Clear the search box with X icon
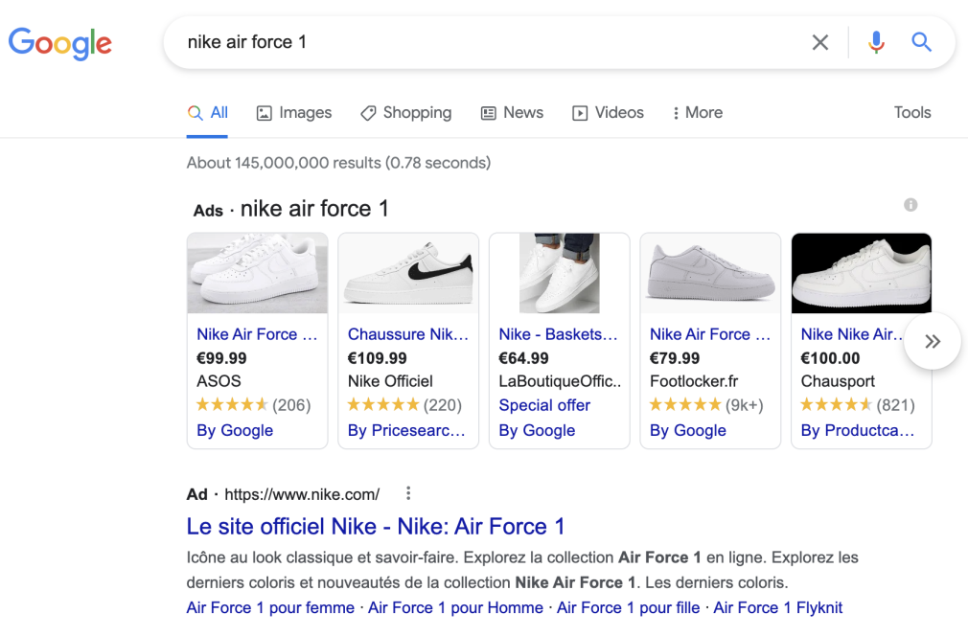Image resolution: width=968 pixels, height=636 pixels. tap(819, 42)
